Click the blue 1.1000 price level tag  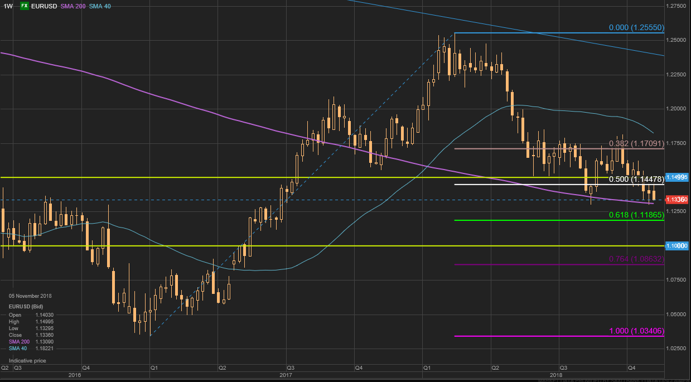pos(677,245)
